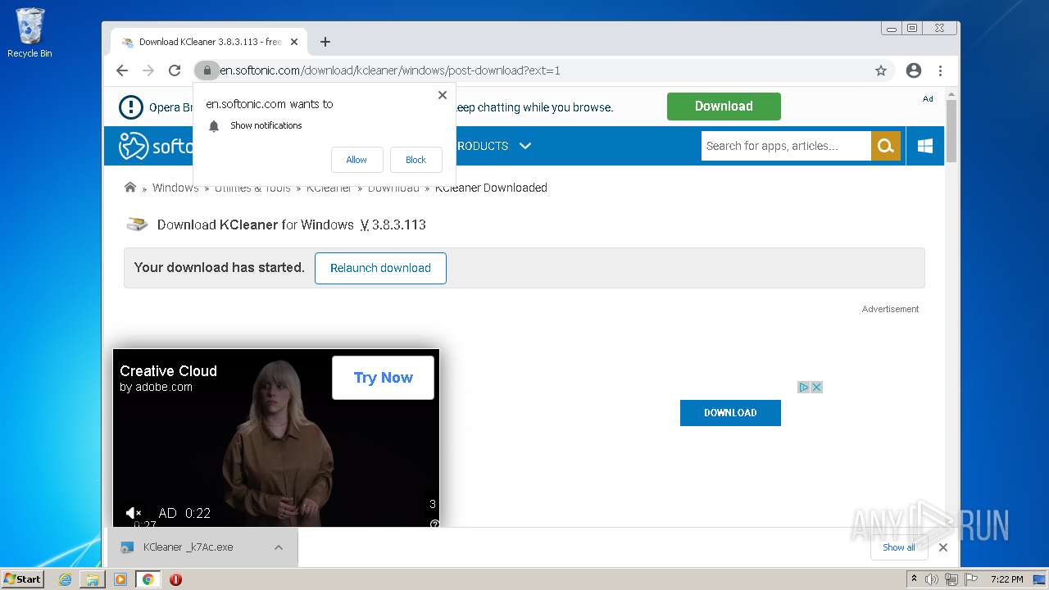
Task: Click the network tray icon
Action: 951,579
